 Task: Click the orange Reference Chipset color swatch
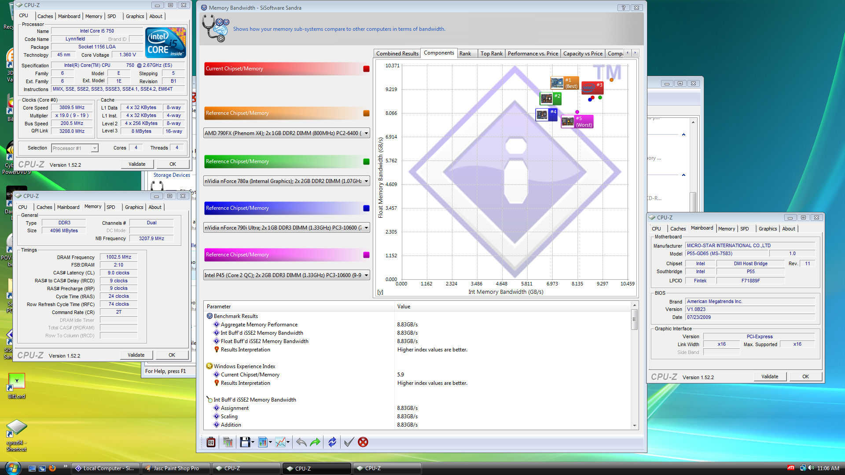click(x=366, y=113)
